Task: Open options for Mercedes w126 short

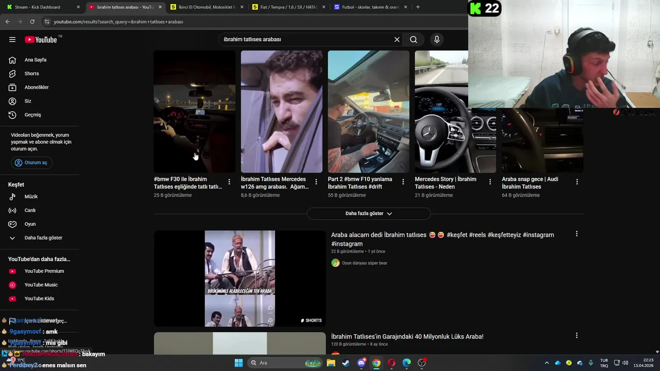Action: click(x=316, y=182)
